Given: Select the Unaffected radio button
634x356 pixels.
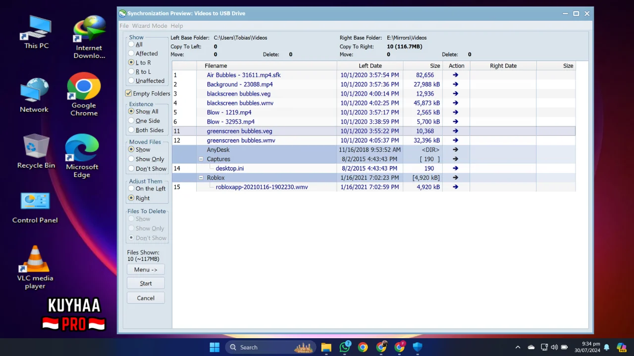Looking at the screenshot, I should (131, 81).
